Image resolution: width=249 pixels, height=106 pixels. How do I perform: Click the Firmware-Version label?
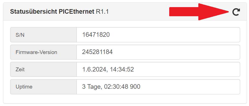pyautogui.click(x=36, y=52)
